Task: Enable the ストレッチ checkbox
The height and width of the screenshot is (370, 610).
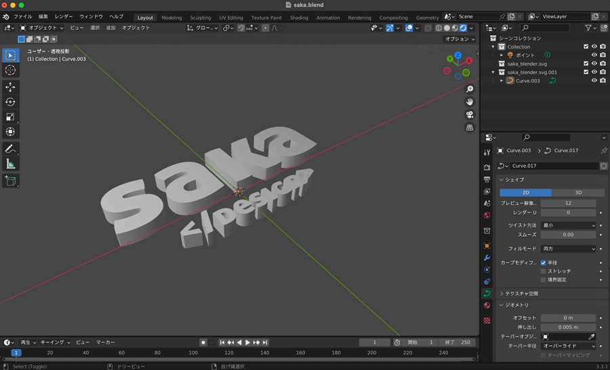Action: (x=544, y=271)
